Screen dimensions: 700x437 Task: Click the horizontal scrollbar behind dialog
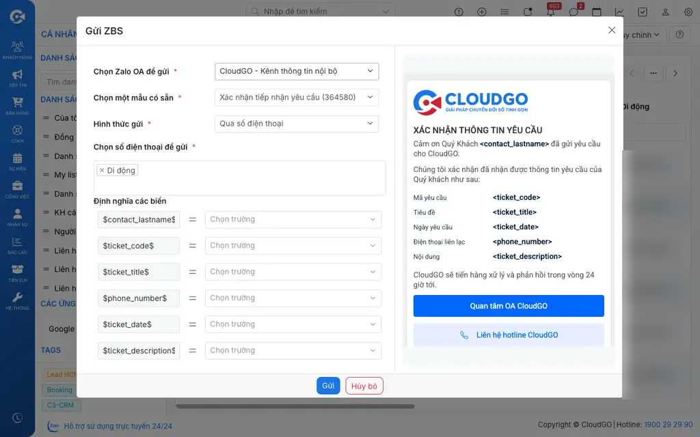coord(295,406)
